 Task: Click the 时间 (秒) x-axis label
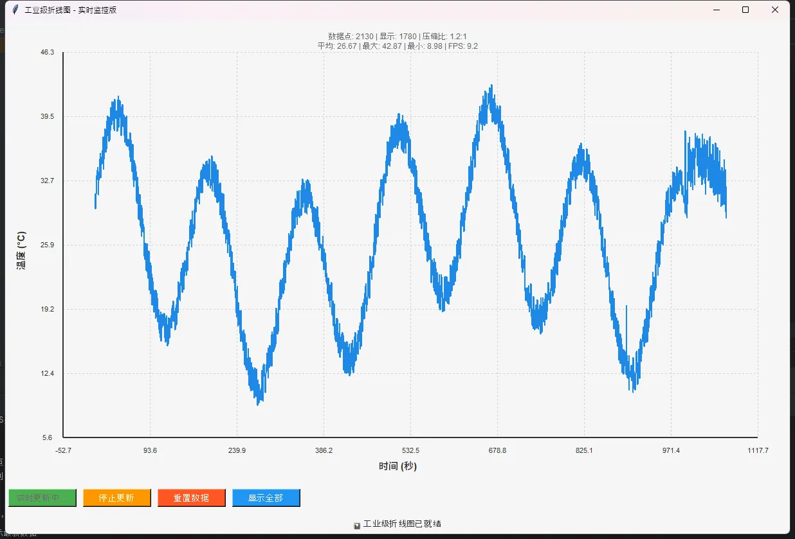pos(398,466)
